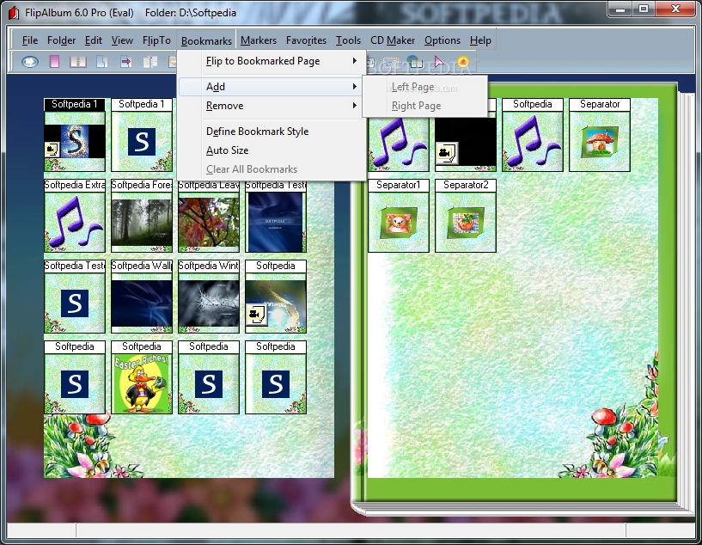Select the labeled Softpedia music note on right page
The width and height of the screenshot is (702, 545).
(x=533, y=135)
